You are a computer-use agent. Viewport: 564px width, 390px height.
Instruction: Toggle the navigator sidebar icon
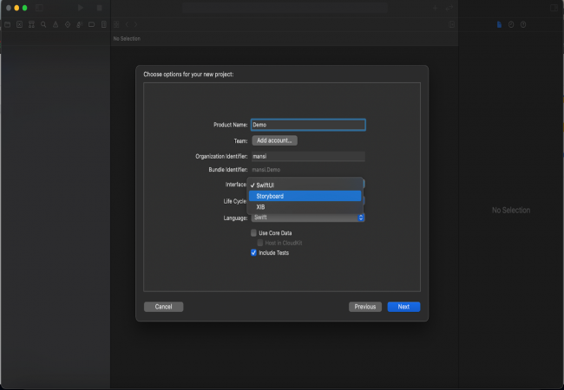click(x=40, y=7)
